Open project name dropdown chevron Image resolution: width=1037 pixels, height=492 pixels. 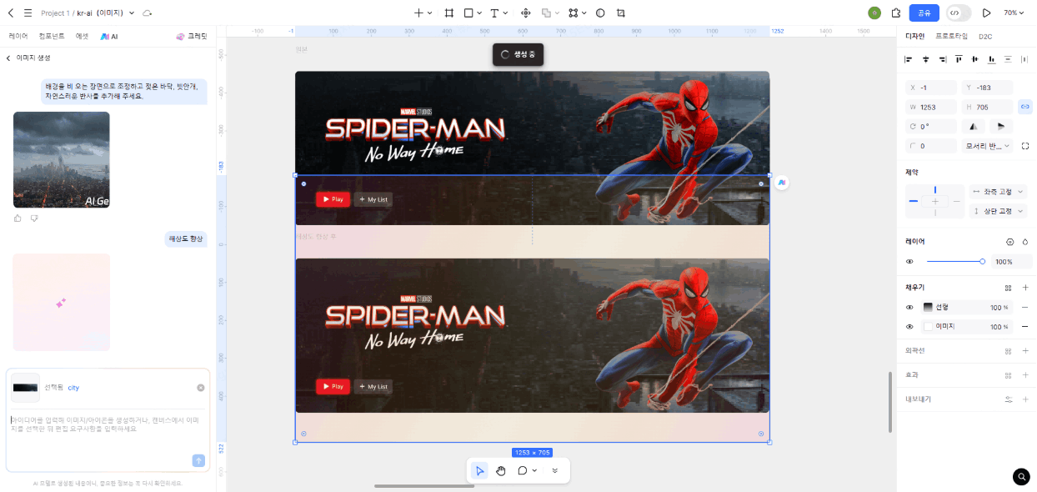(x=132, y=13)
